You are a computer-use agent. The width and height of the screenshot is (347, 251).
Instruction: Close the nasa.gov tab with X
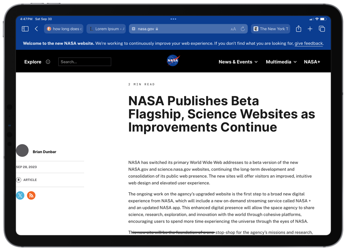pyautogui.click(x=134, y=29)
